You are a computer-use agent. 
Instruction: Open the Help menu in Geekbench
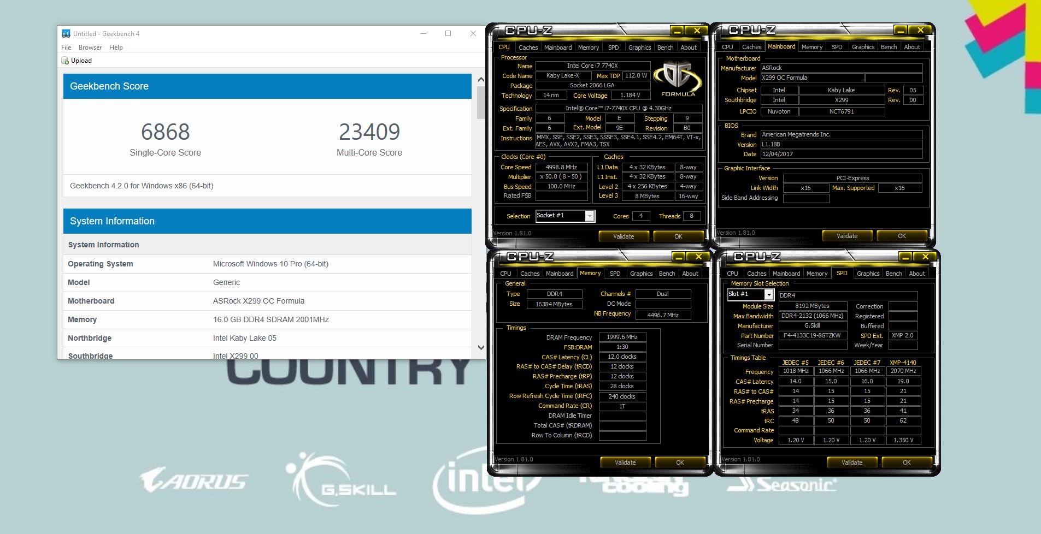(116, 48)
